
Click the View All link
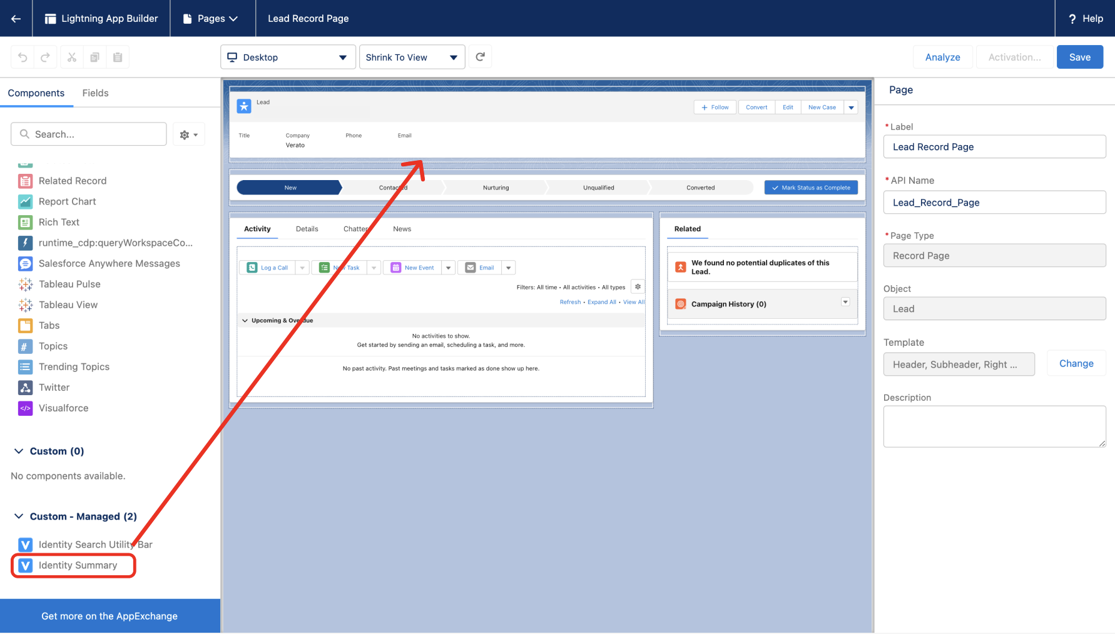(634, 302)
